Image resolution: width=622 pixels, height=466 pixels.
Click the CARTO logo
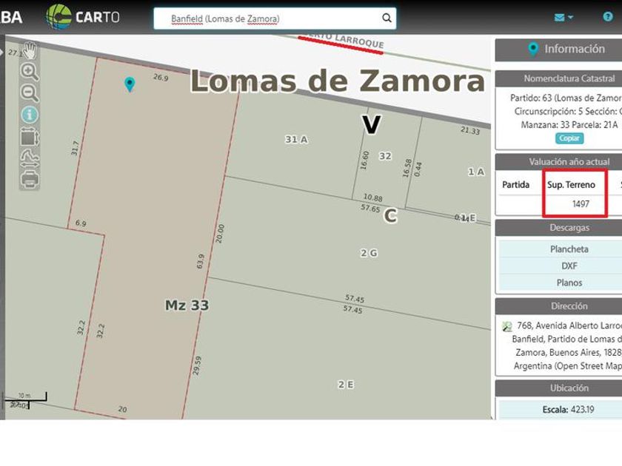82,17
